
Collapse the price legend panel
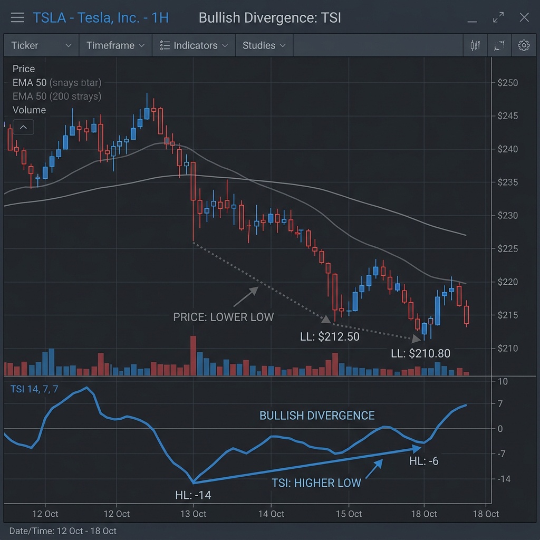23,127
